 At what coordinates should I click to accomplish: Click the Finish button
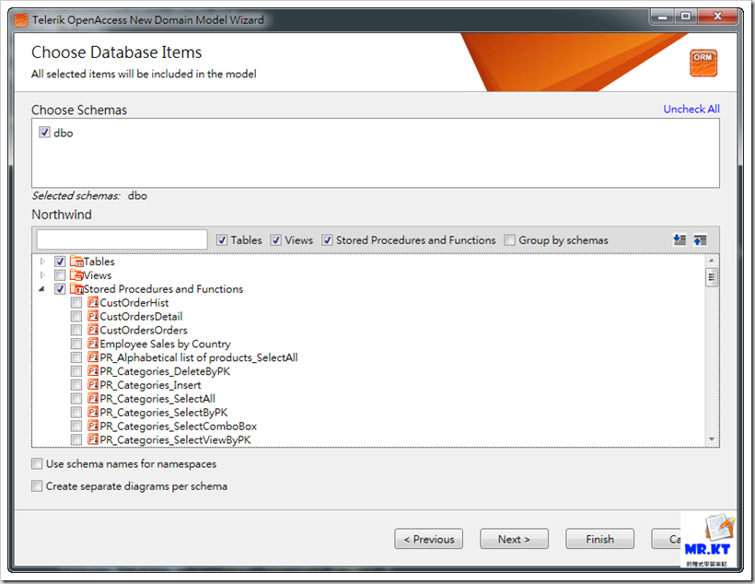click(x=599, y=539)
